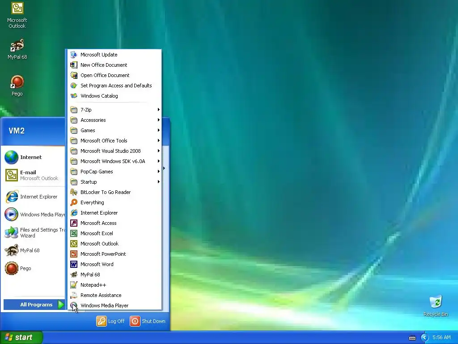Viewport: 458px width, 344px height.
Task: Click the Windows Catalog icon
Action: point(74,96)
